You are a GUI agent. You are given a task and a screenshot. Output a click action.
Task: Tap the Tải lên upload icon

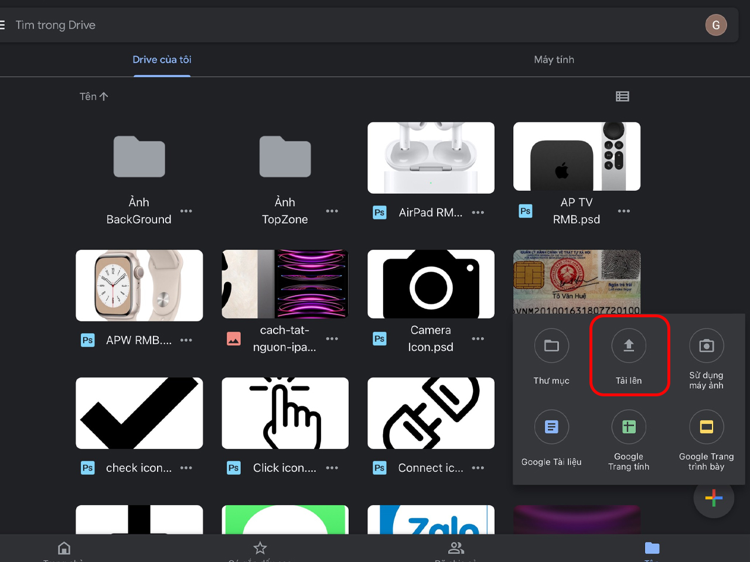point(629,345)
